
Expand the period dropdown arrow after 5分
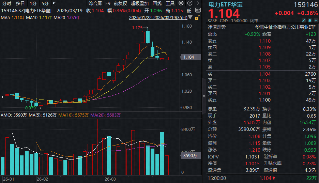click(x=54, y=3)
